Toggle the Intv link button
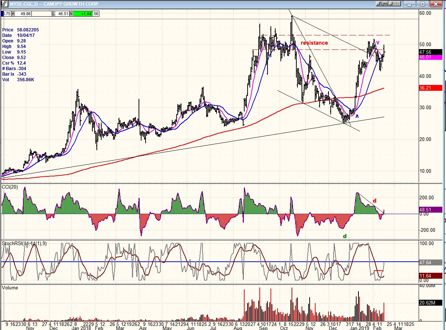 (395, 4)
